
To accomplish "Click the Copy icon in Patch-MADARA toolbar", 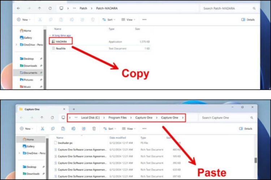I will click(x=51, y=20).
